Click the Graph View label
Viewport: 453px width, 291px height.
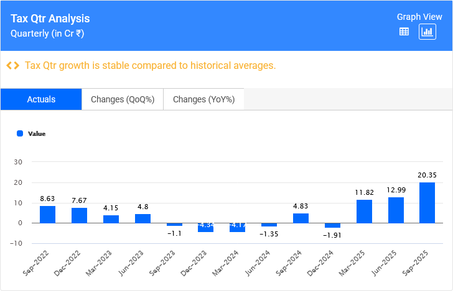(x=419, y=17)
